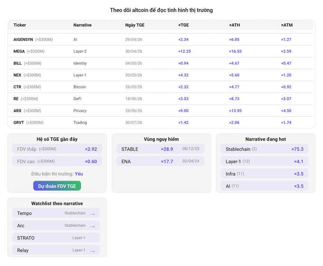Sort by the Ticker column header
The image size is (323, 266).
pos(20,25)
